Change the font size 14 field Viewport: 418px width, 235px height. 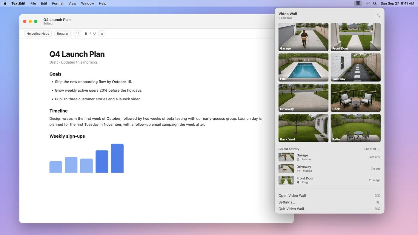(78, 34)
